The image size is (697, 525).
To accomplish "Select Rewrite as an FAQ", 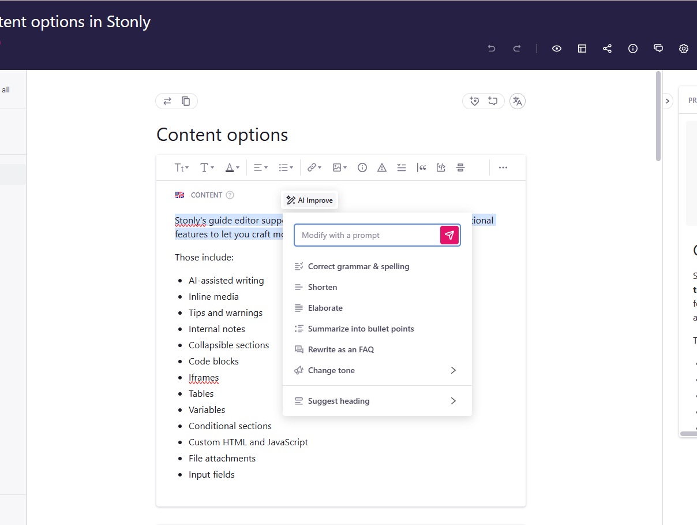I will [340, 349].
